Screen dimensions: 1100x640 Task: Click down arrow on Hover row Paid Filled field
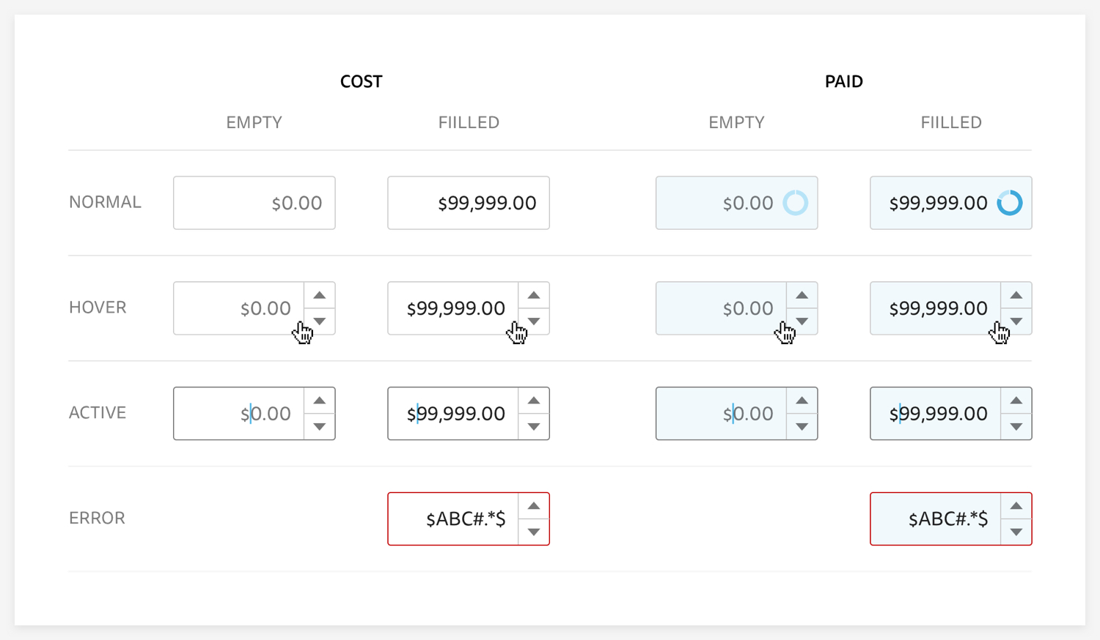tap(1016, 321)
